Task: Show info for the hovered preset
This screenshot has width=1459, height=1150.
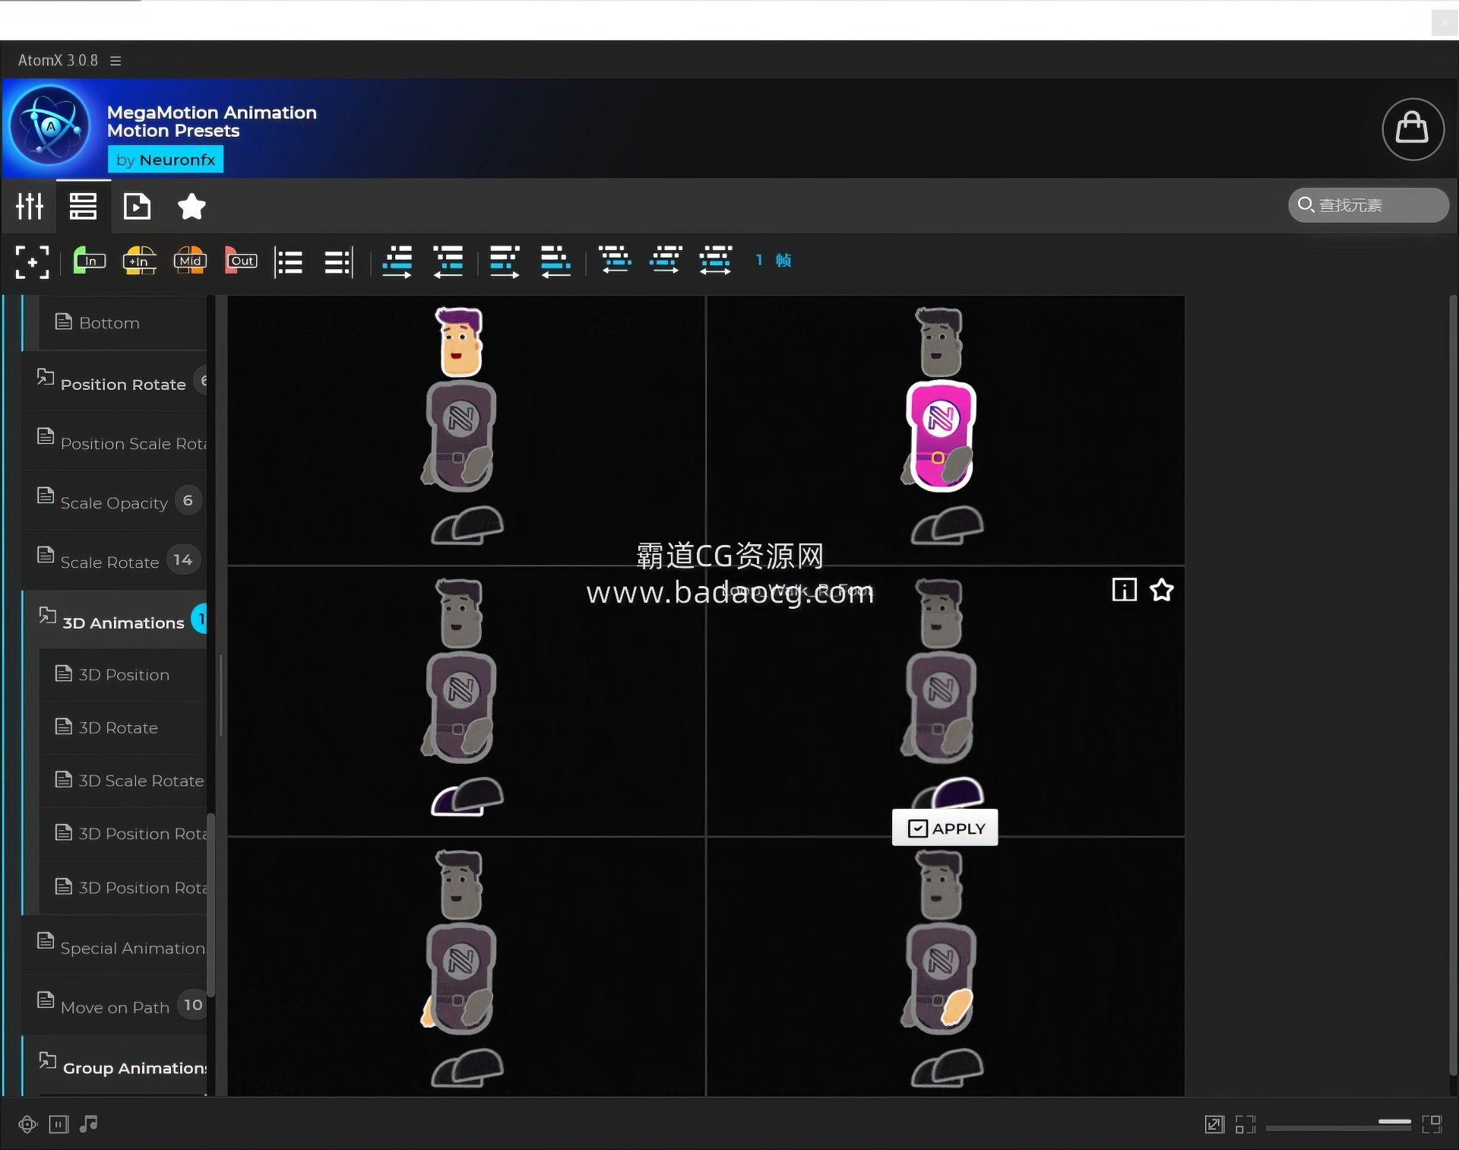Action: click(1124, 590)
